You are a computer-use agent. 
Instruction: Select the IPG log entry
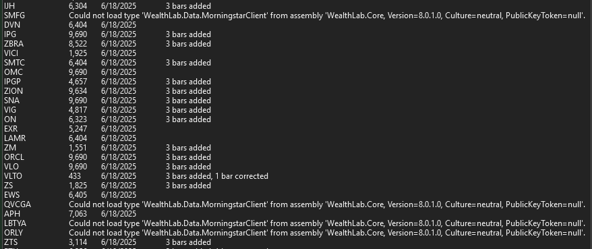pos(296,34)
